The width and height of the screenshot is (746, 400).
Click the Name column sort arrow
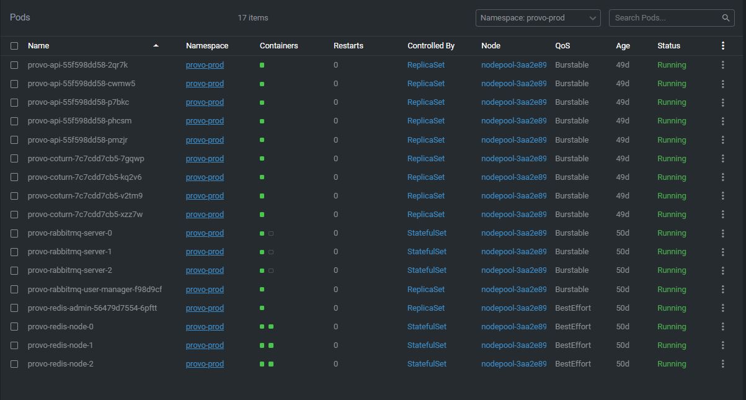tap(156, 46)
